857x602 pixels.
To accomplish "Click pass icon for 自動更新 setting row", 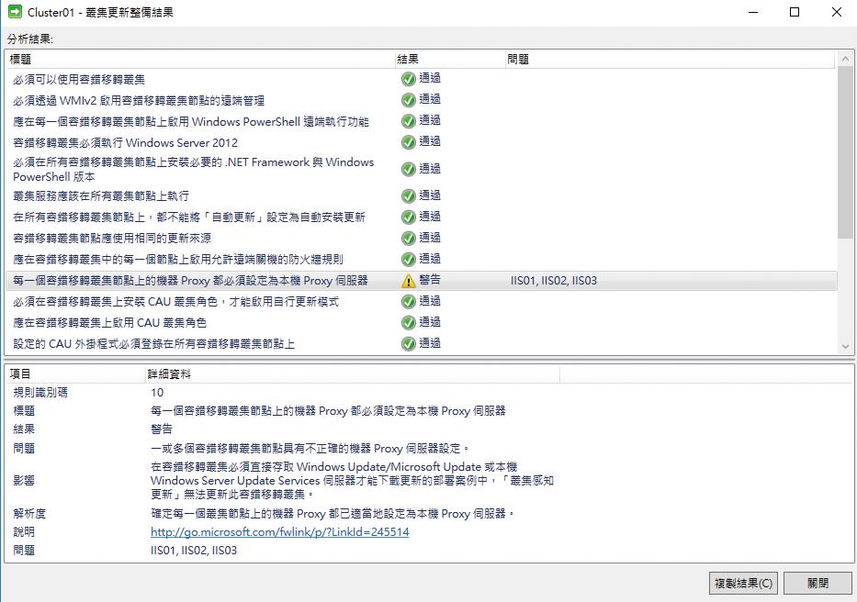I will tap(408, 217).
